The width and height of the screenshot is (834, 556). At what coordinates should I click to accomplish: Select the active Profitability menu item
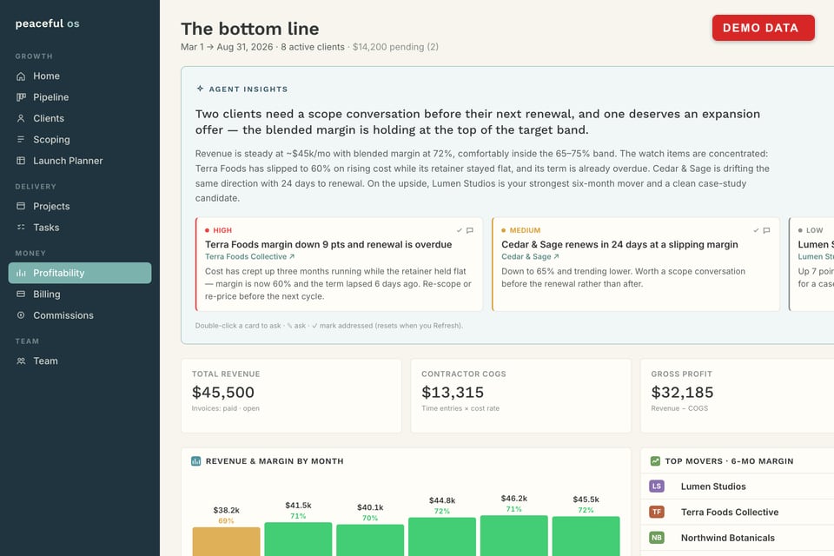click(x=80, y=273)
